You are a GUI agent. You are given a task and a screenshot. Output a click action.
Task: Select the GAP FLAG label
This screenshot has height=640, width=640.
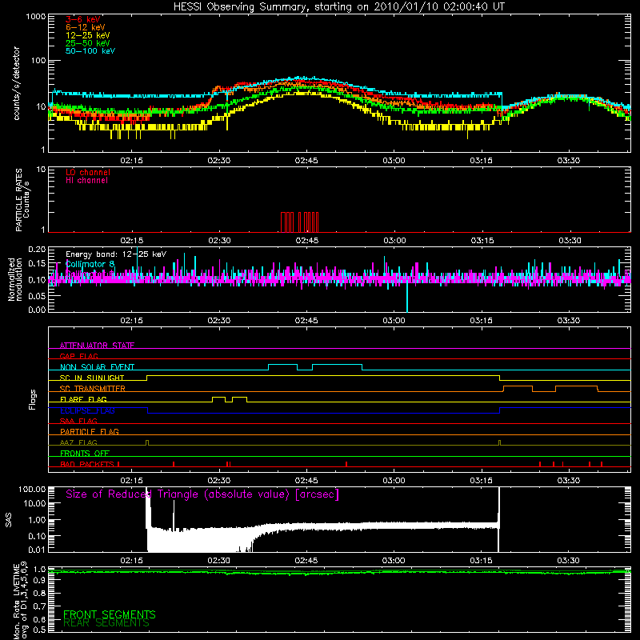(x=78, y=356)
